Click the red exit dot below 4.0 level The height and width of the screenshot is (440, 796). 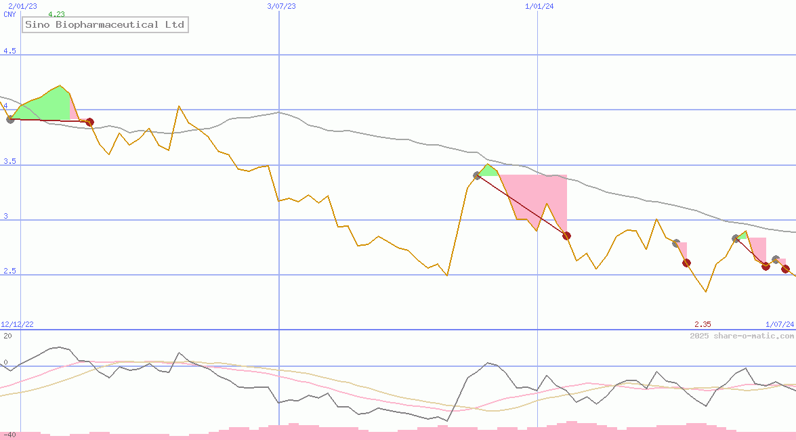pos(89,123)
